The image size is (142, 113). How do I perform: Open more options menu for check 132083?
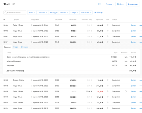tap(141, 31)
